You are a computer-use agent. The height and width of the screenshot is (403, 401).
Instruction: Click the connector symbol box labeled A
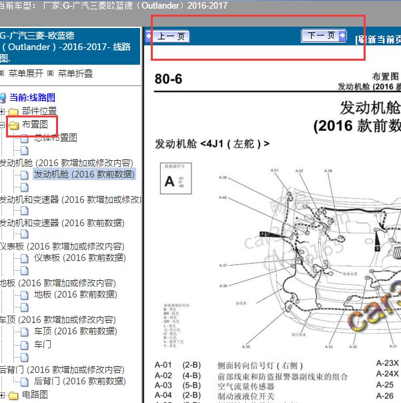(176, 178)
